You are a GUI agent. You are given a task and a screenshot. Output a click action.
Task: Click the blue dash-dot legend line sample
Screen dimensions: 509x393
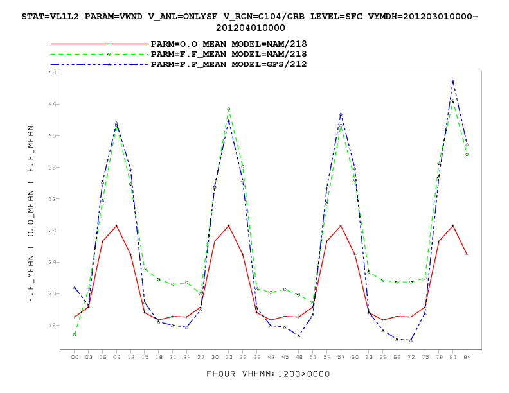point(100,64)
